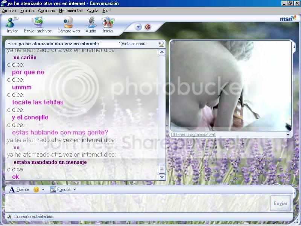
Task: Open the Edición menu
Action: click(27, 11)
